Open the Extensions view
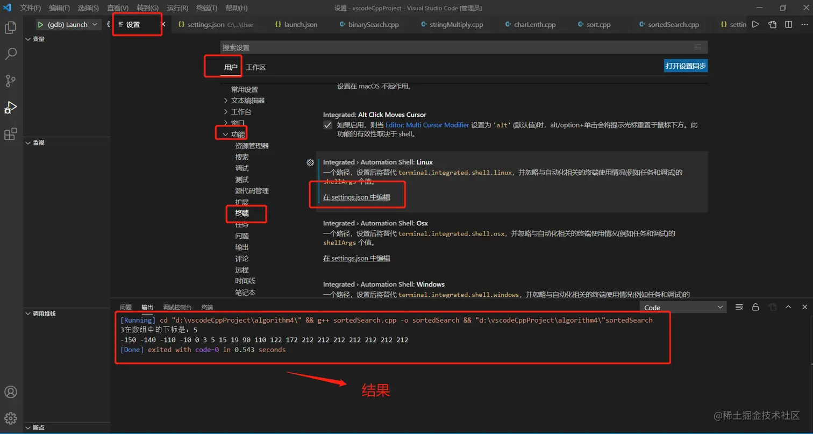Screen dimensions: 813x434 (x=11, y=134)
